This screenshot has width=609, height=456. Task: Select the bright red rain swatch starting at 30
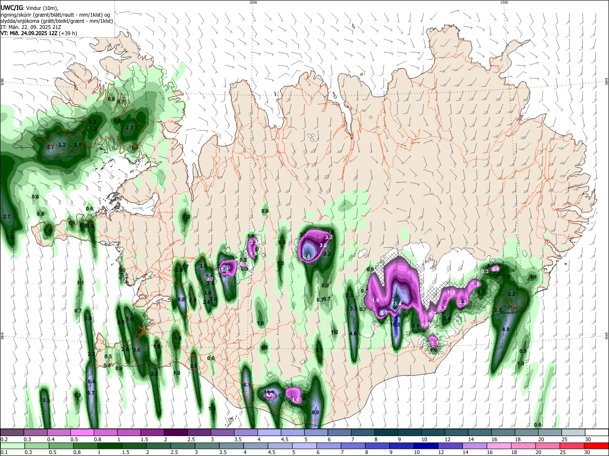coord(597,446)
